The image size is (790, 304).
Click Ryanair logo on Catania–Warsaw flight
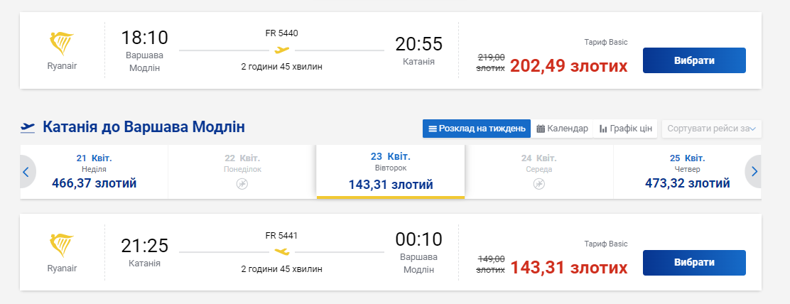pos(62,246)
